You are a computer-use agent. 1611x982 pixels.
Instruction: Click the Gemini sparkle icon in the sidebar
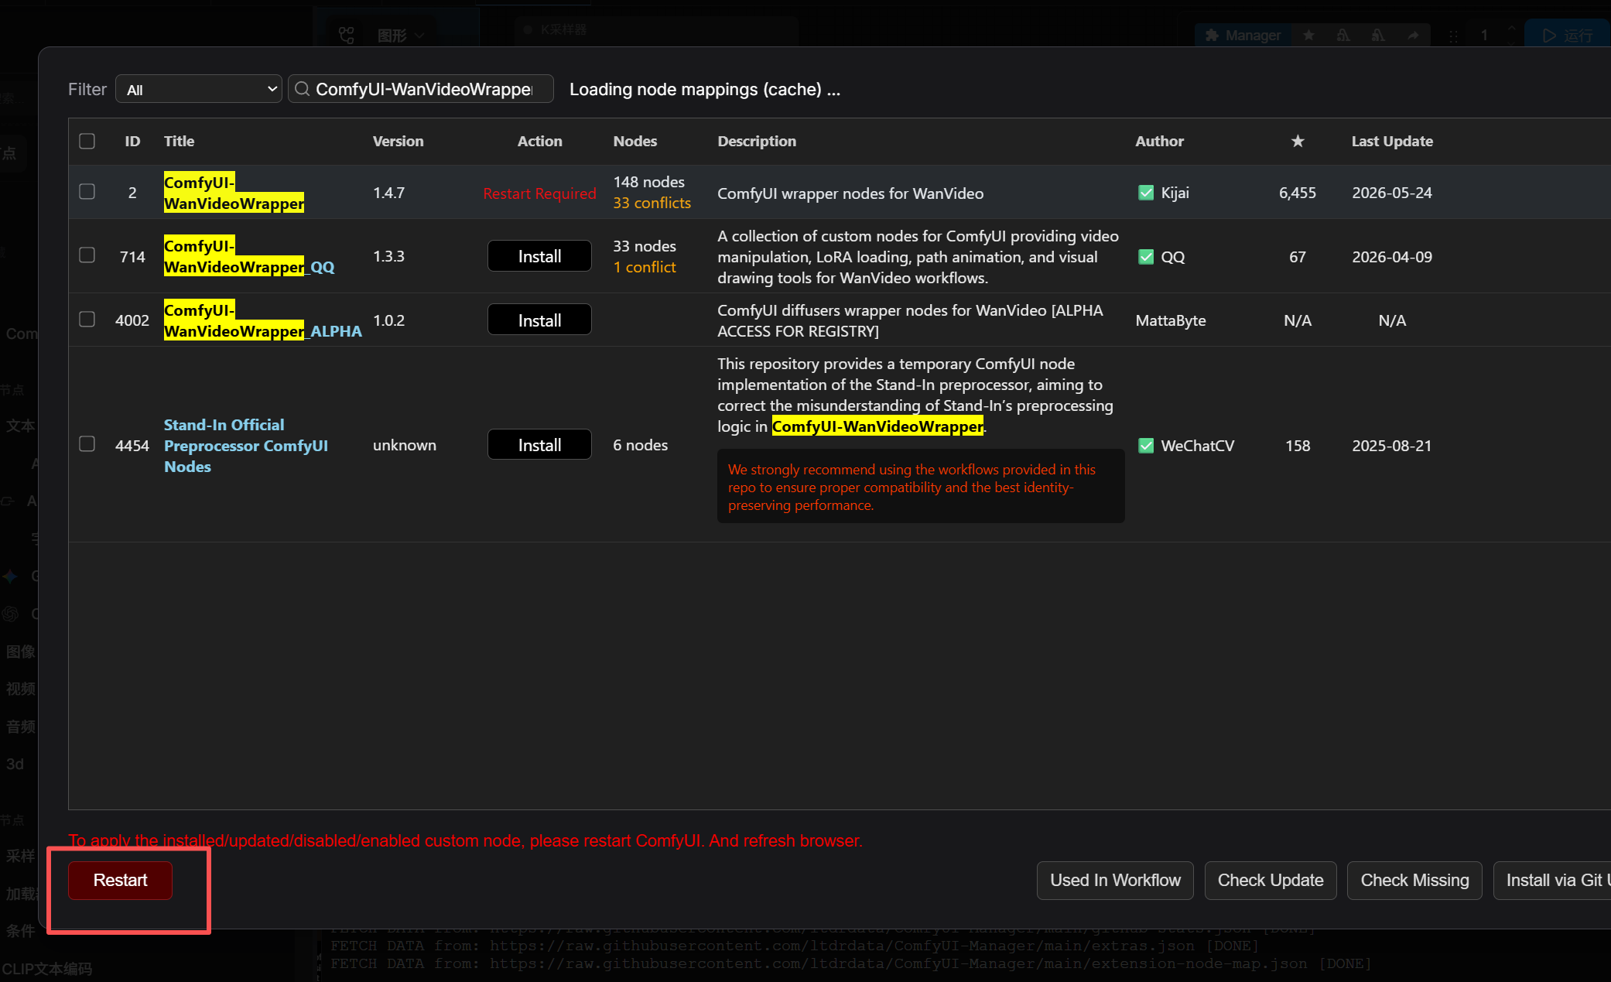[x=10, y=577]
